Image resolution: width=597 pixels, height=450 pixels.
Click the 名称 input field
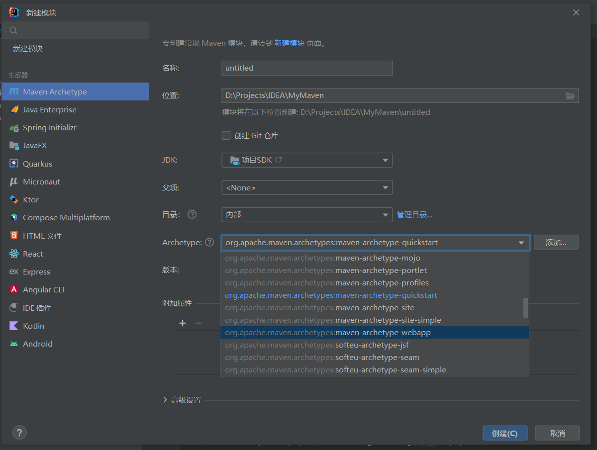(x=306, y=68)
